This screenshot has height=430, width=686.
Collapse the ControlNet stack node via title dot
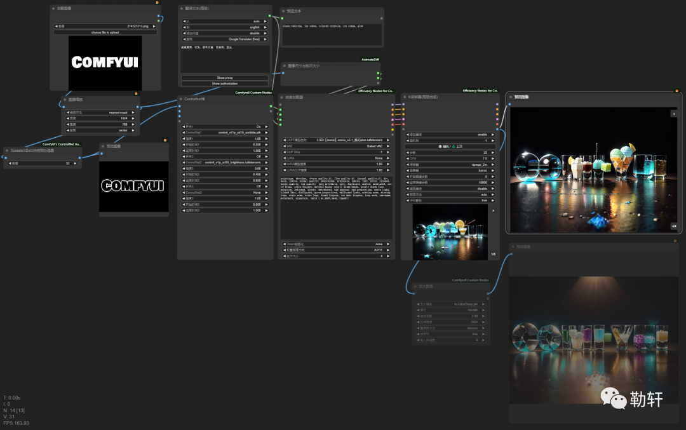[180, 99]
